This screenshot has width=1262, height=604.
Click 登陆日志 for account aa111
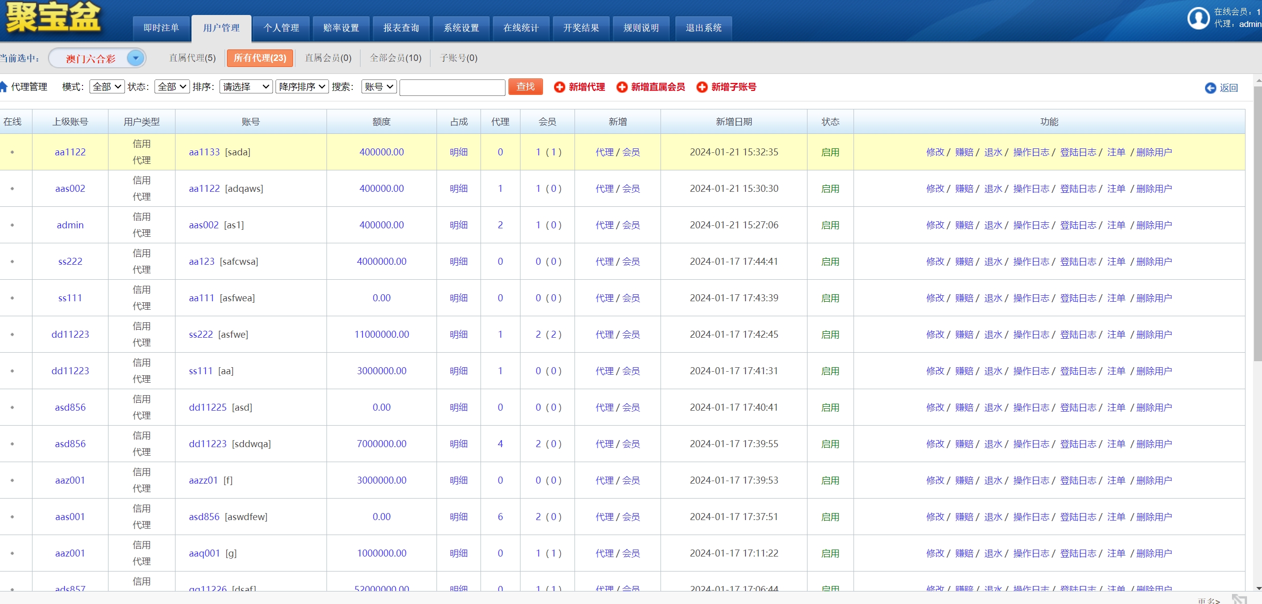1078,298
